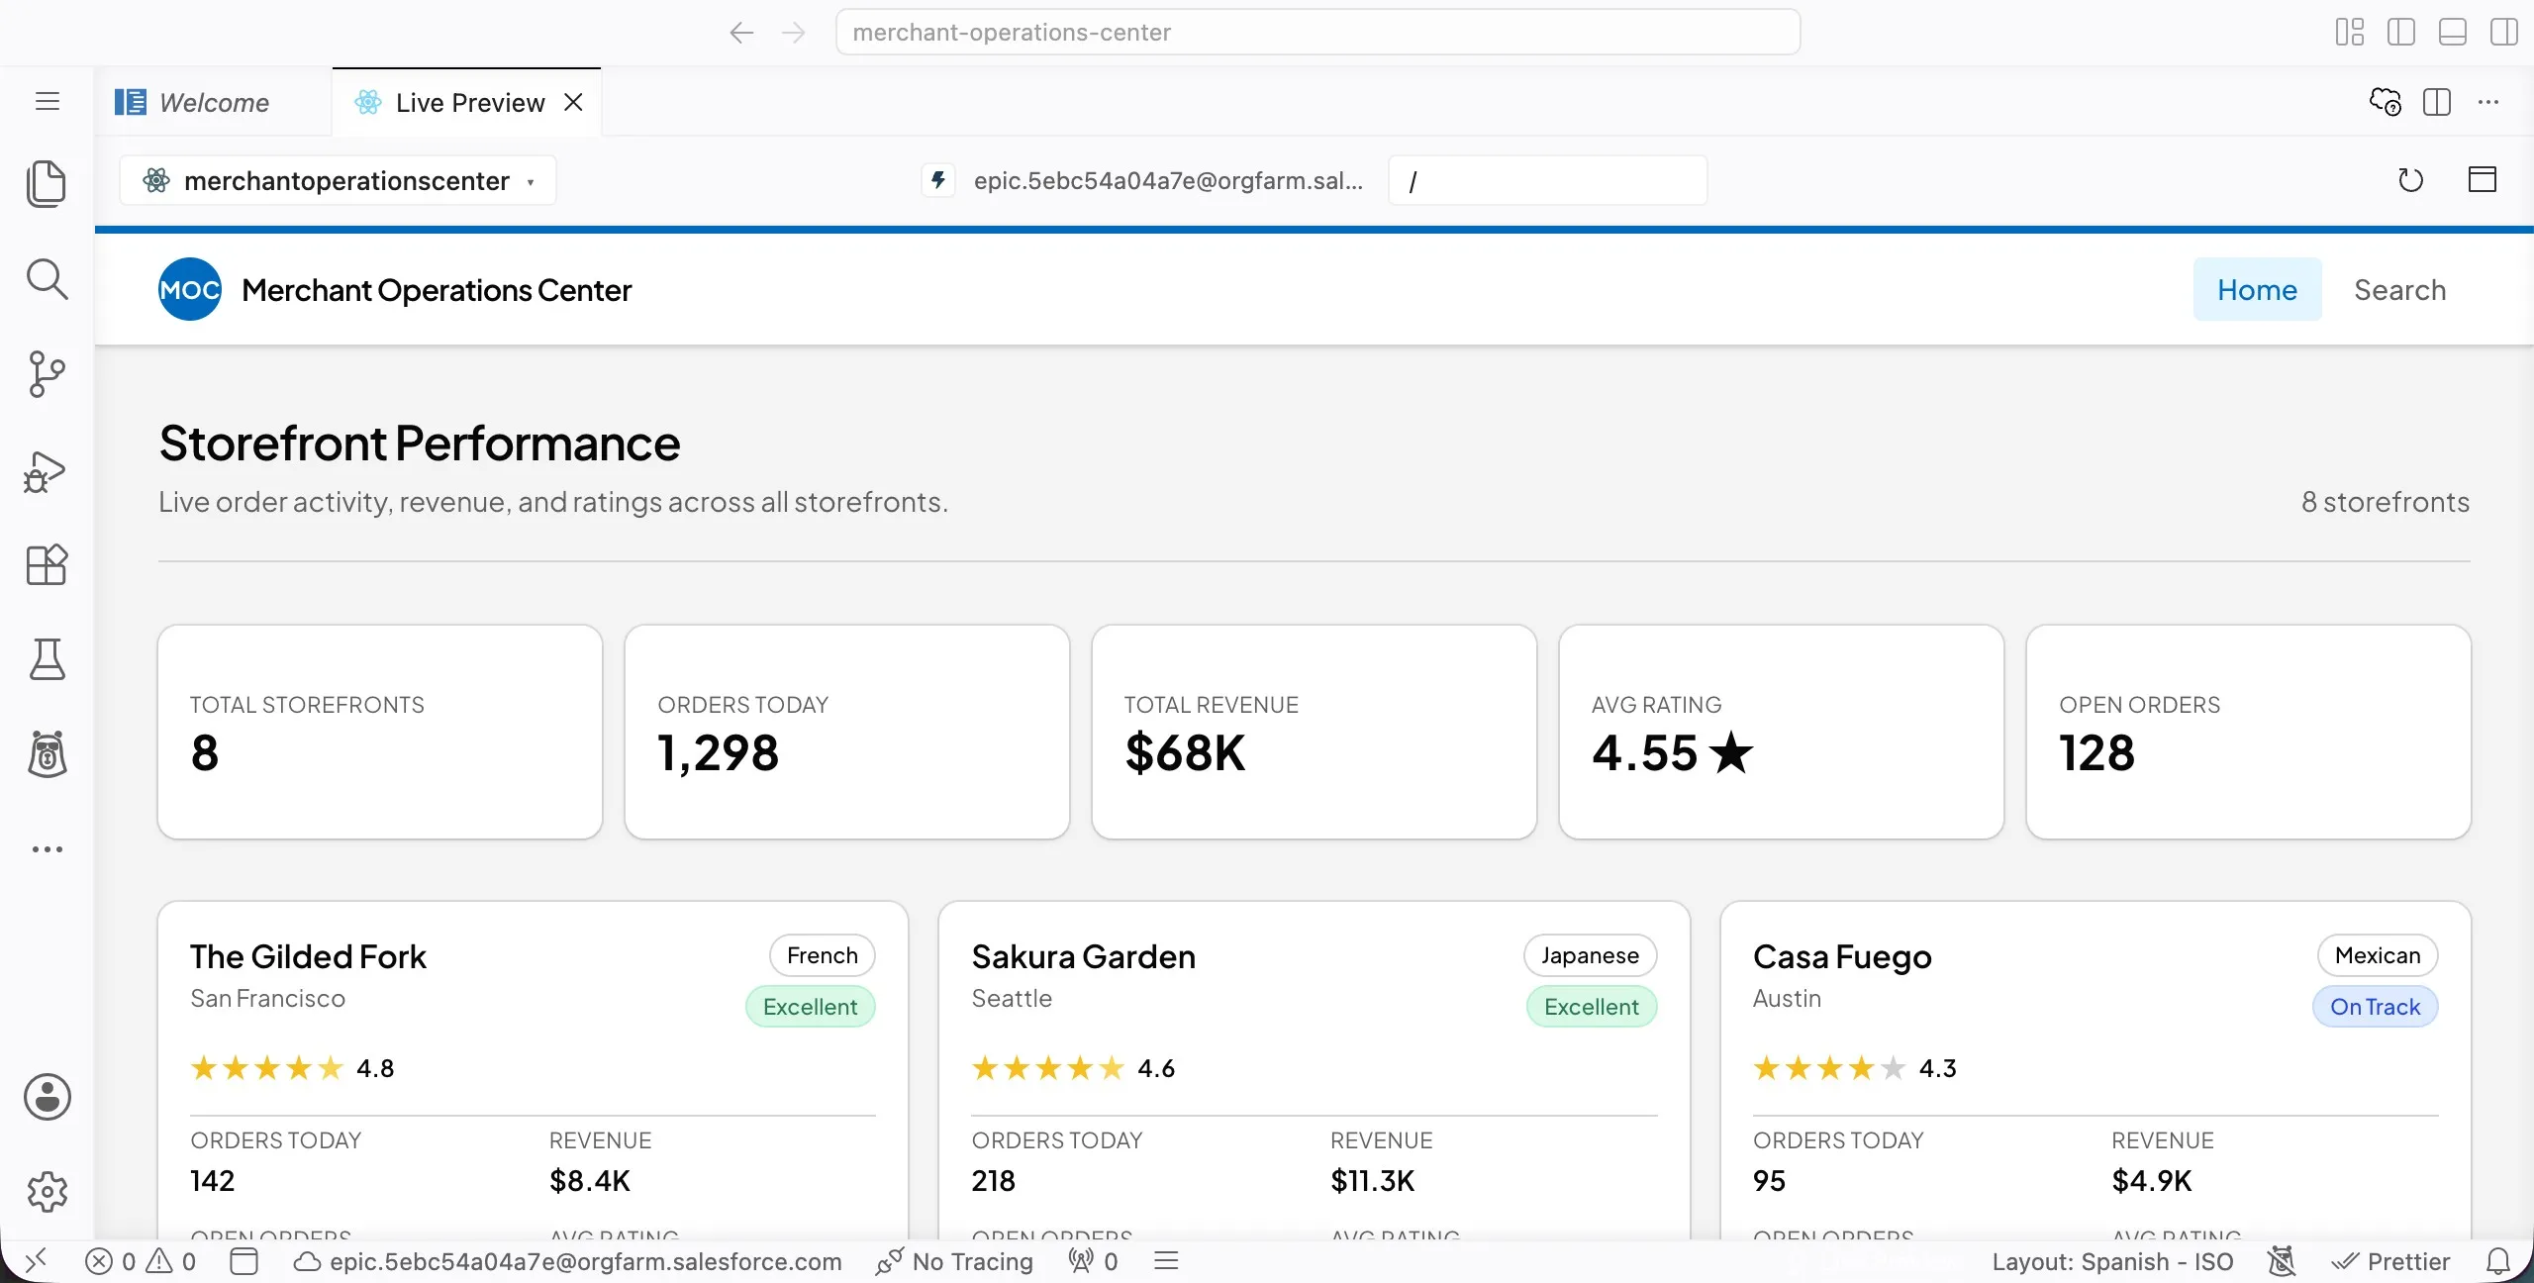Open Source Control branch icon

click(47, 374)
